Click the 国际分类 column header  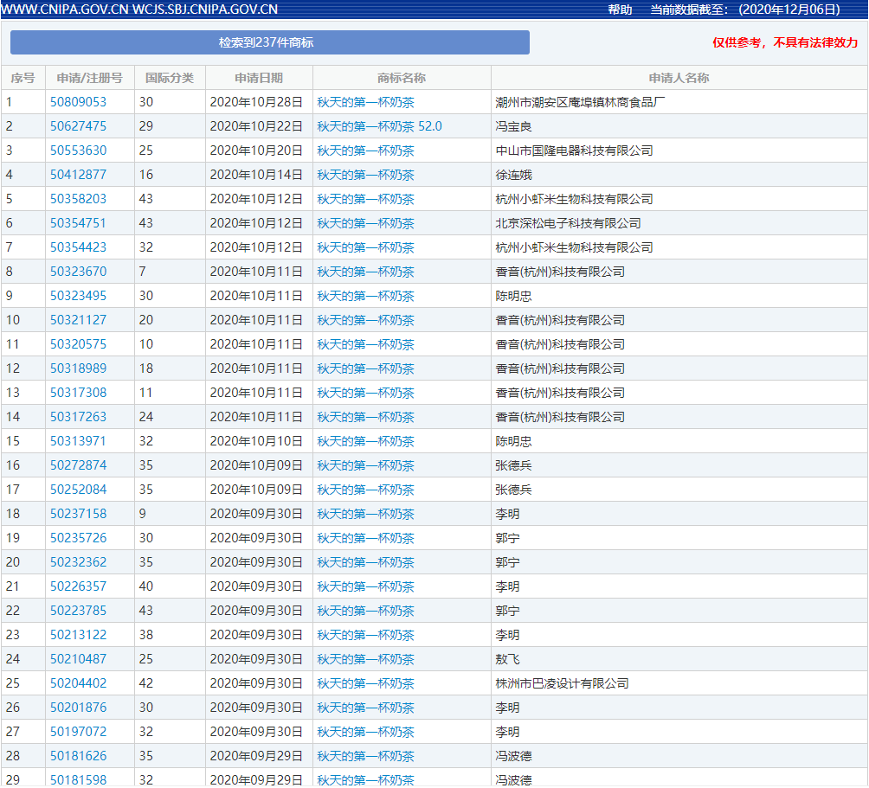pyautogui.click(x=170, y=77)
